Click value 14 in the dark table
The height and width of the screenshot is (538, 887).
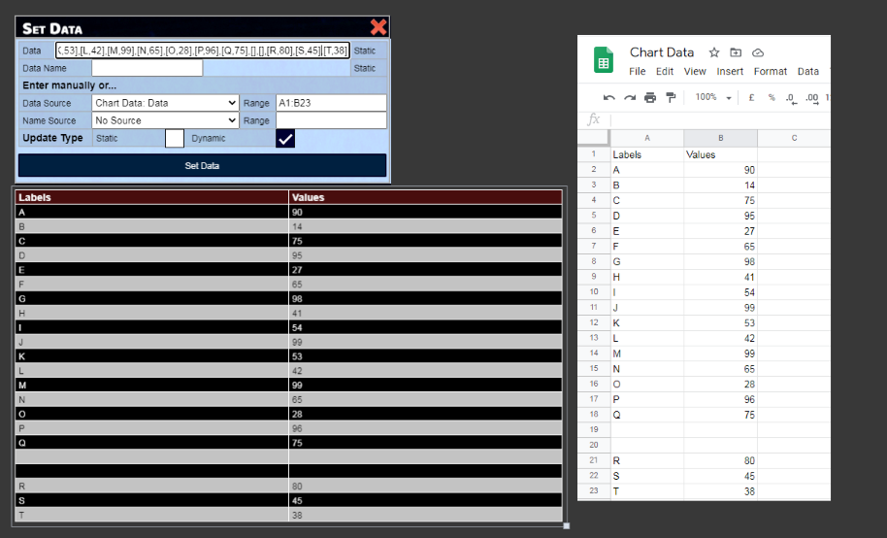click(297, 226)
